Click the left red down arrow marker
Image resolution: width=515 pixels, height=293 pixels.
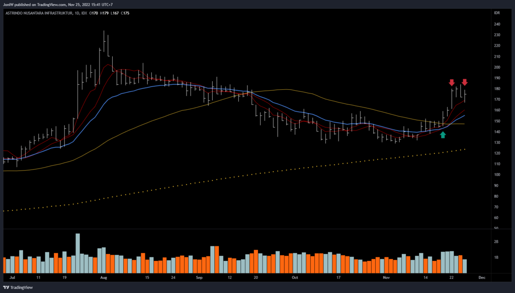tap(452, 82)
